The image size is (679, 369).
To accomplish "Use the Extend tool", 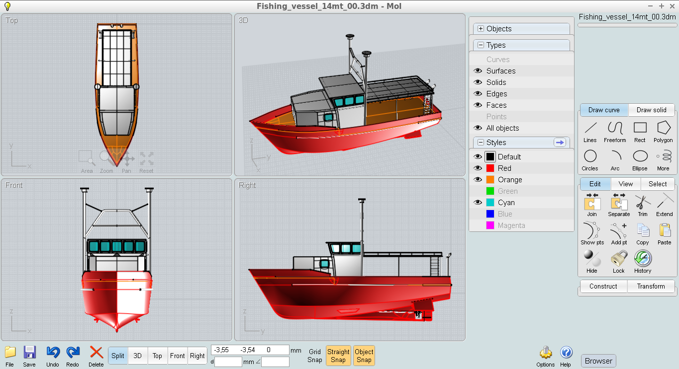I will point(665,205).
